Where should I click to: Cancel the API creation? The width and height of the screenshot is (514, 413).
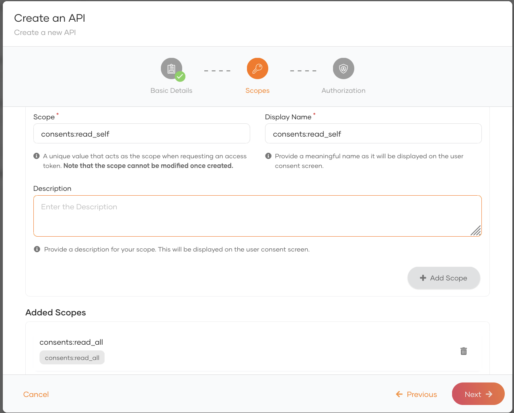[x=36, y=394]
